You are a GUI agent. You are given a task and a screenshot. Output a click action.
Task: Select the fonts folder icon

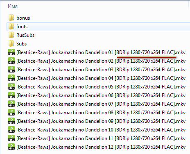pyautogui.click(x=11, y=26)
